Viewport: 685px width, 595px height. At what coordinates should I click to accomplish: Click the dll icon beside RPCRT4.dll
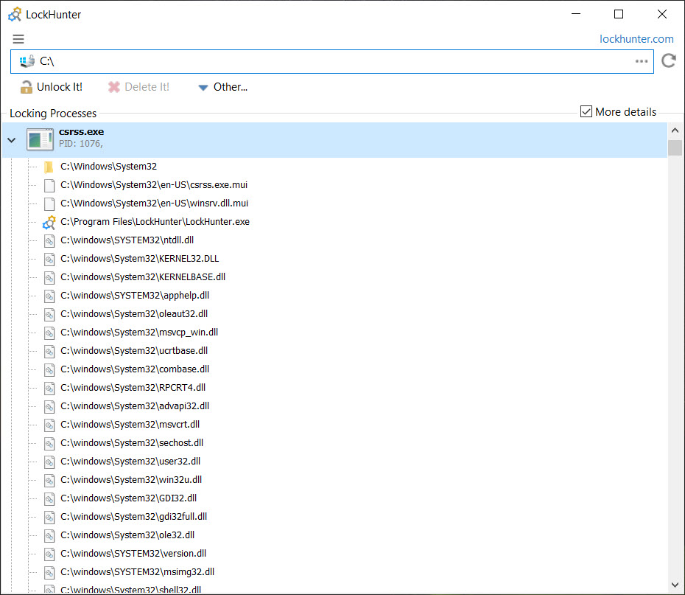tap(49, 388)
